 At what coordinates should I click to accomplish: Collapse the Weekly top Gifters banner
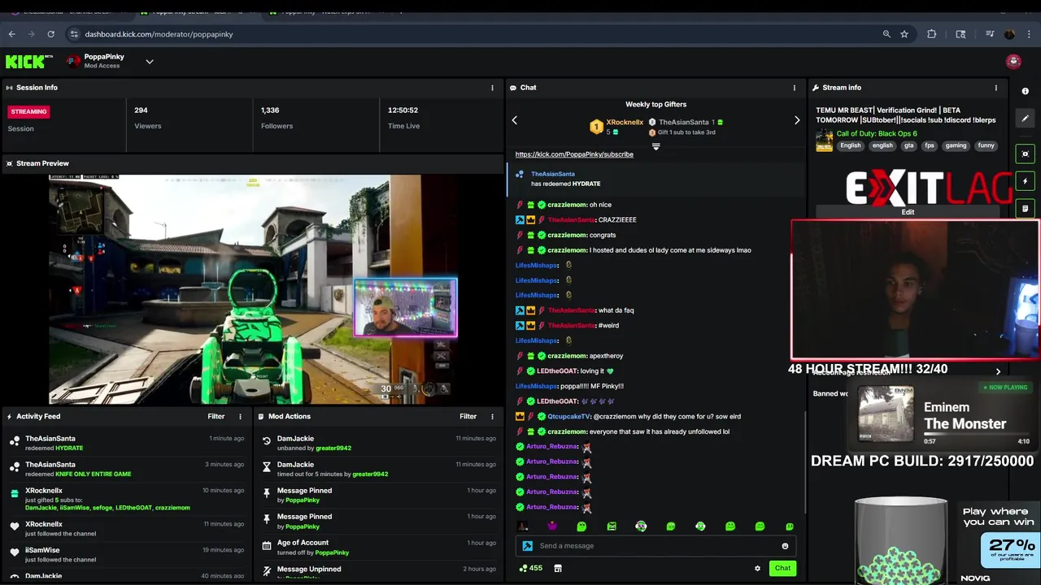coord(656,147)
